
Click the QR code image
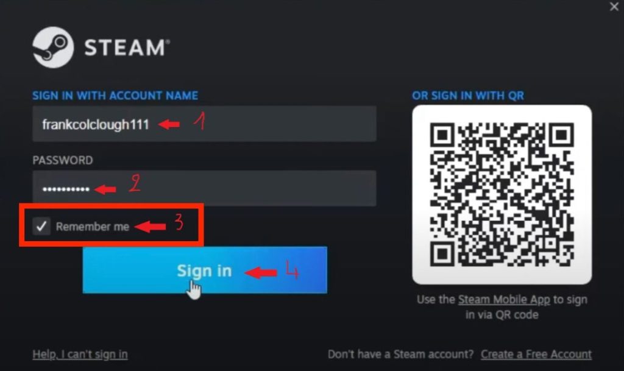point(502,194)
